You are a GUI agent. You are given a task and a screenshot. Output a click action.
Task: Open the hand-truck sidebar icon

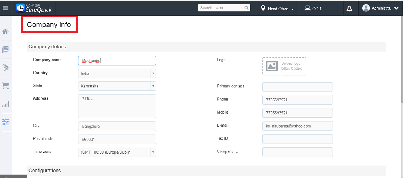[6, 67]
